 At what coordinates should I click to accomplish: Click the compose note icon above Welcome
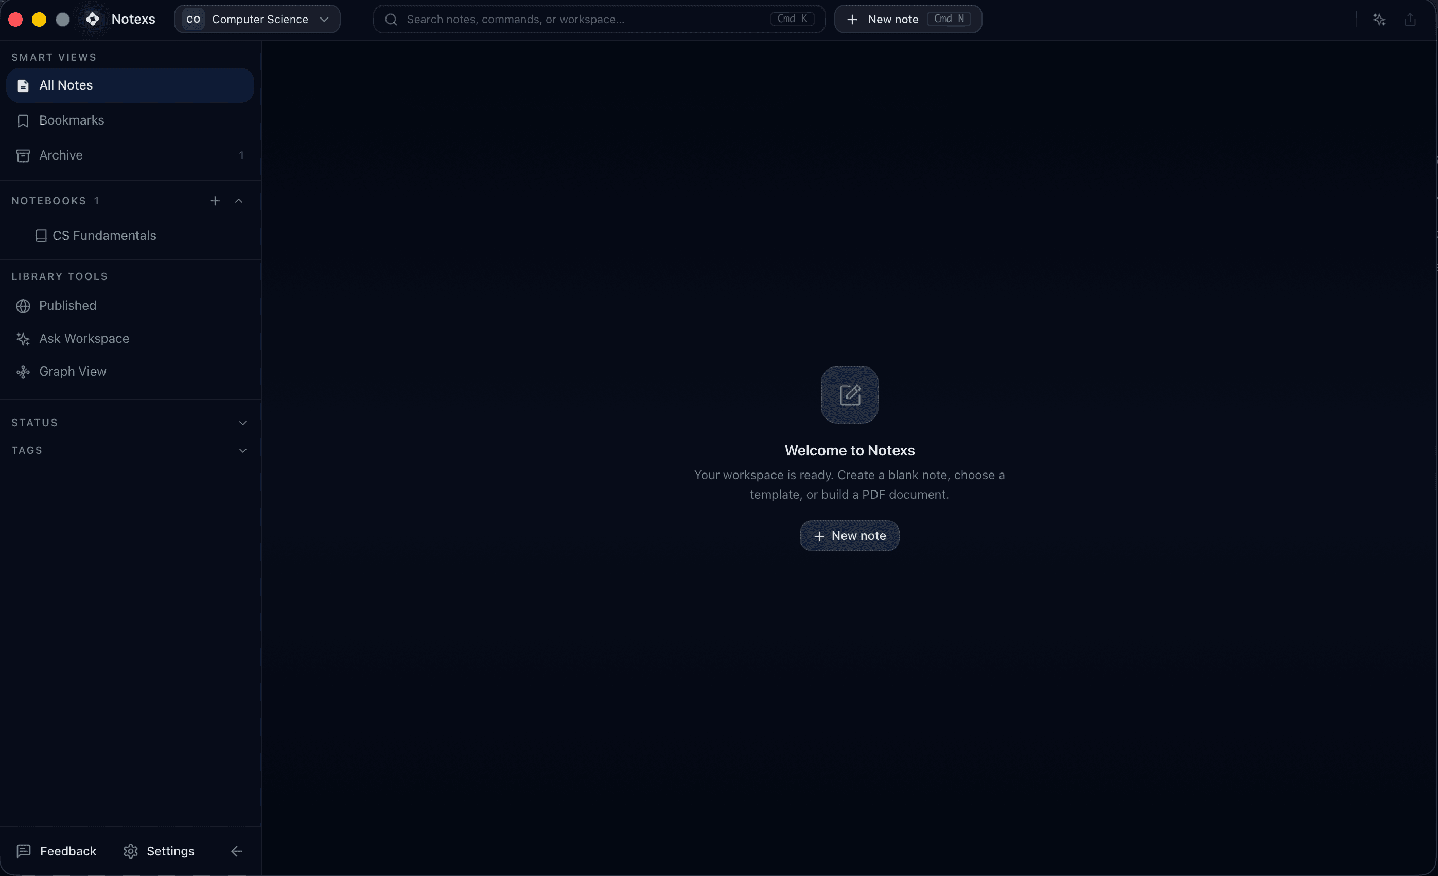[x=849, y=395]
